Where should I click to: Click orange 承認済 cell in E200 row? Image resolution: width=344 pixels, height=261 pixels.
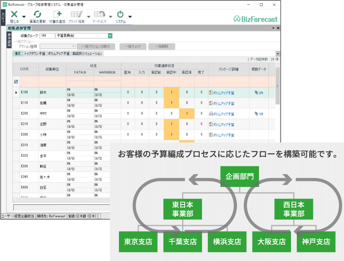point(187,113)
